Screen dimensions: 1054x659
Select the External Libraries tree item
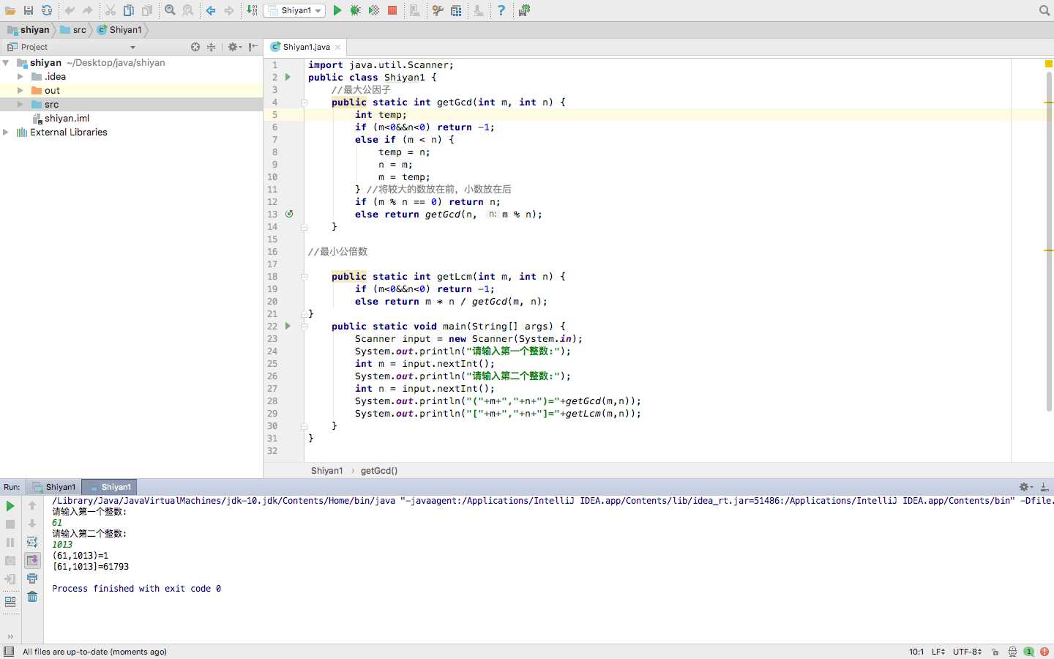(x=62, y=133)
